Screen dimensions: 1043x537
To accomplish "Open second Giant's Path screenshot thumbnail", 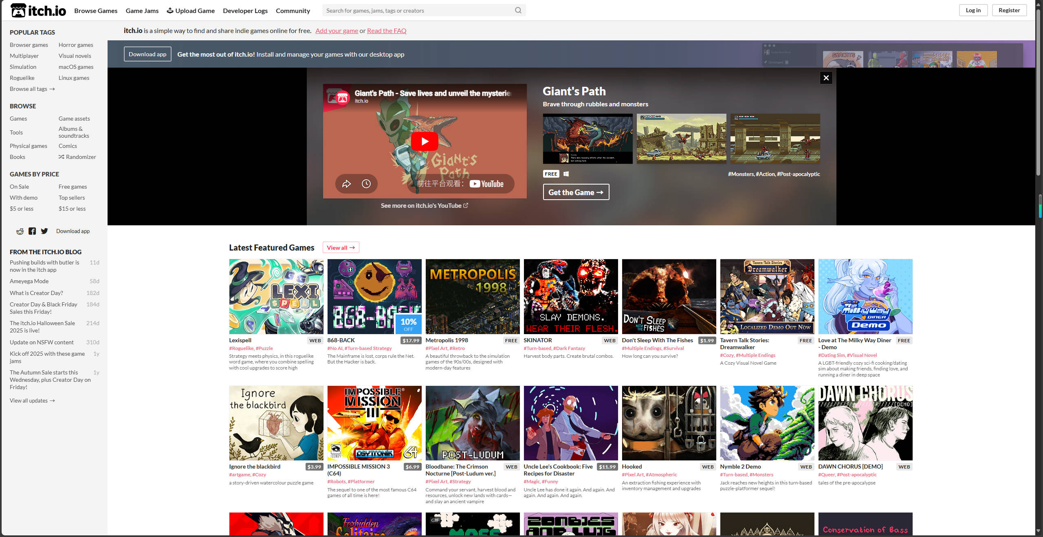I will pos(682,139).
